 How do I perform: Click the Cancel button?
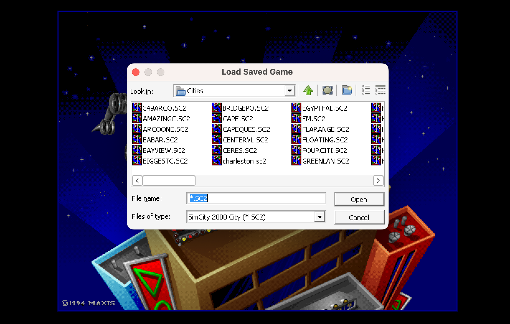pos(359,217)
